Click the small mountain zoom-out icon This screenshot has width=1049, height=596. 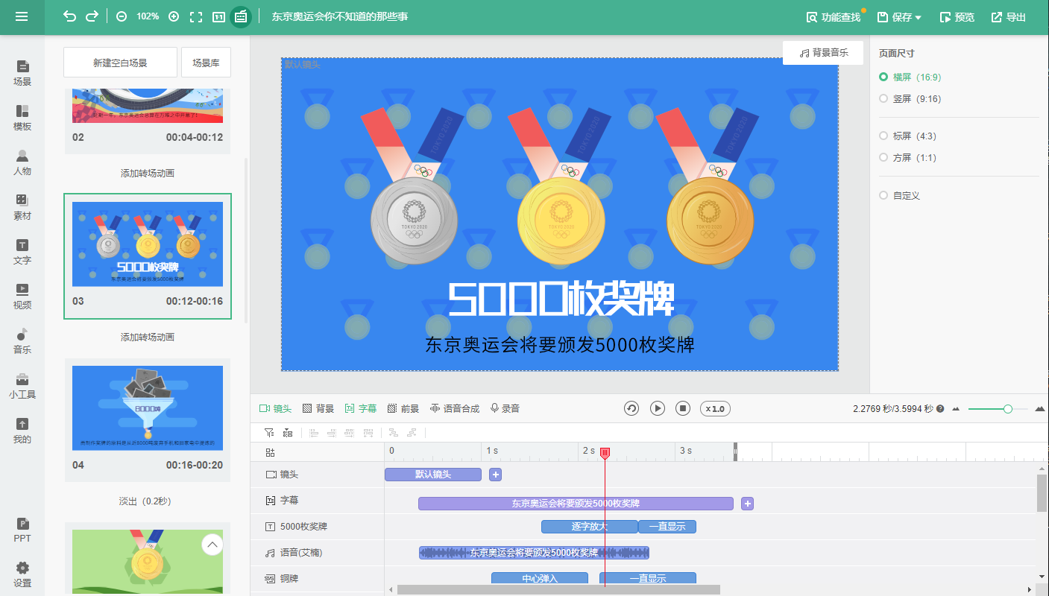click(x=956, y=409)
